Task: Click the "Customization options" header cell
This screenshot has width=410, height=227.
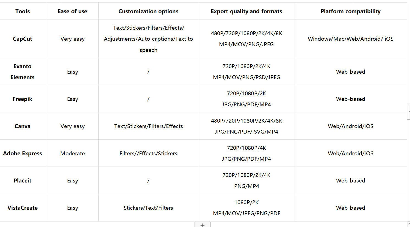Action: coord(148,11)
